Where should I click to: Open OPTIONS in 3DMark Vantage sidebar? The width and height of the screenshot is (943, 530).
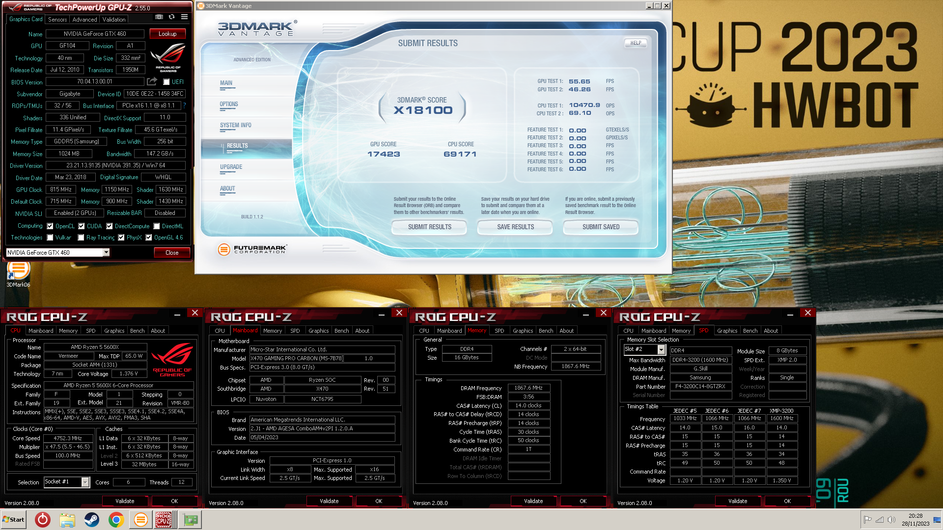tap(229, 104)
